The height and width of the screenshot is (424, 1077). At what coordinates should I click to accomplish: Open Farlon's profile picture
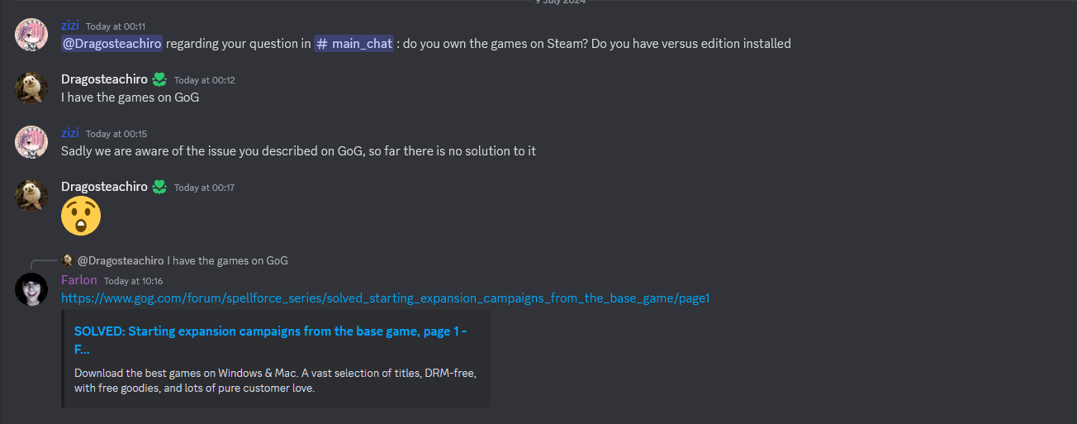[x=31, y=289]
